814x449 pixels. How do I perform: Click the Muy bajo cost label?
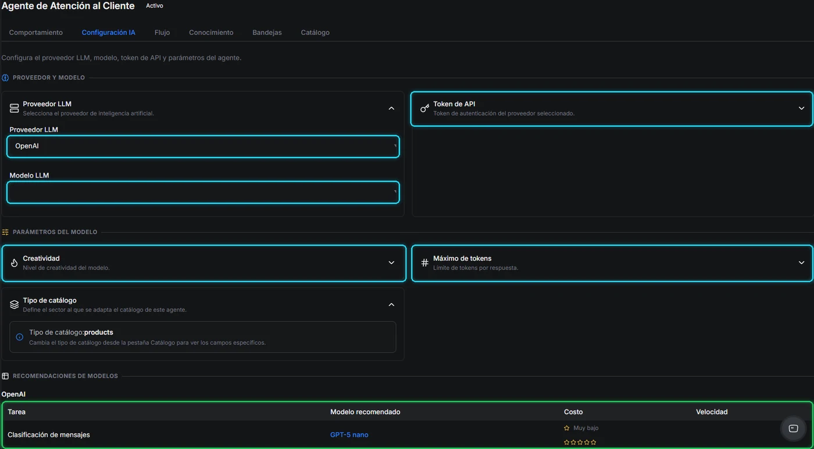(586, 428)
